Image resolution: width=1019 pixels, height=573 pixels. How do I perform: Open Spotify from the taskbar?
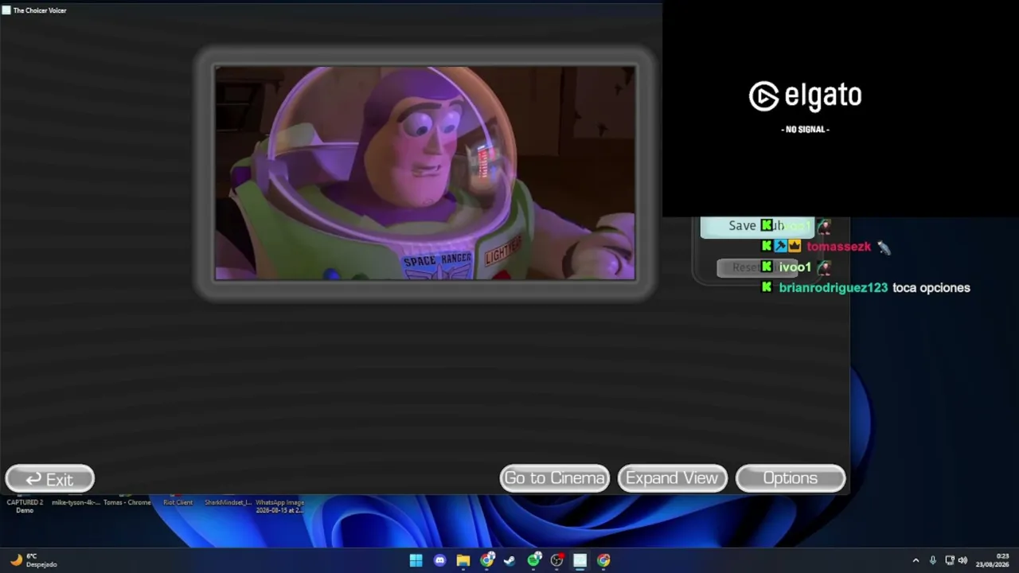pos(533,560)
